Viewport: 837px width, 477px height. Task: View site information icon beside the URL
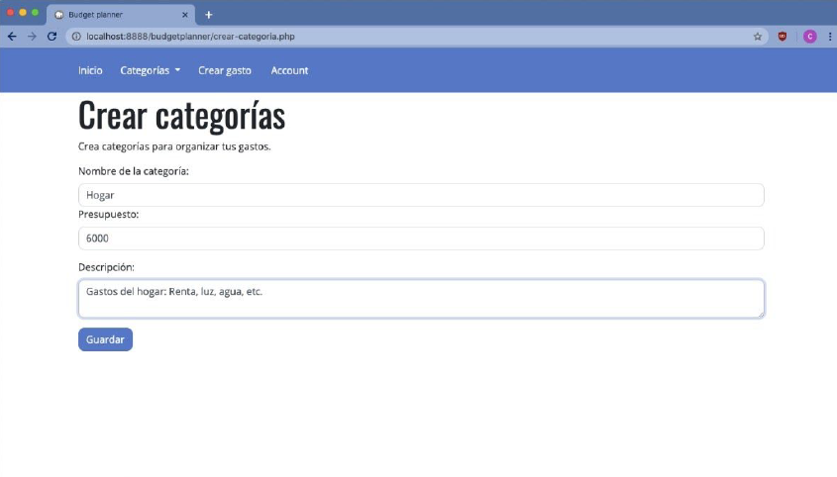[x=75, y=37]
